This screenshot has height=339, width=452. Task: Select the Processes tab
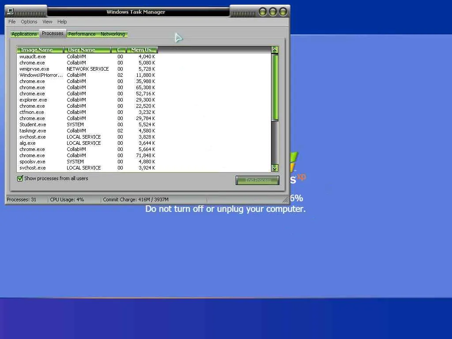[53, 33]
